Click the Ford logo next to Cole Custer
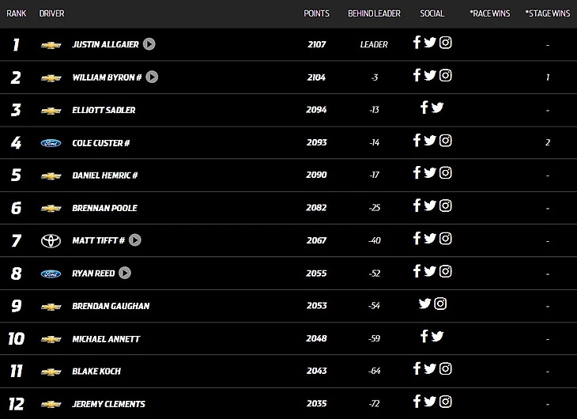Screen dimensions: 577x419 click(x=51, y=143)
